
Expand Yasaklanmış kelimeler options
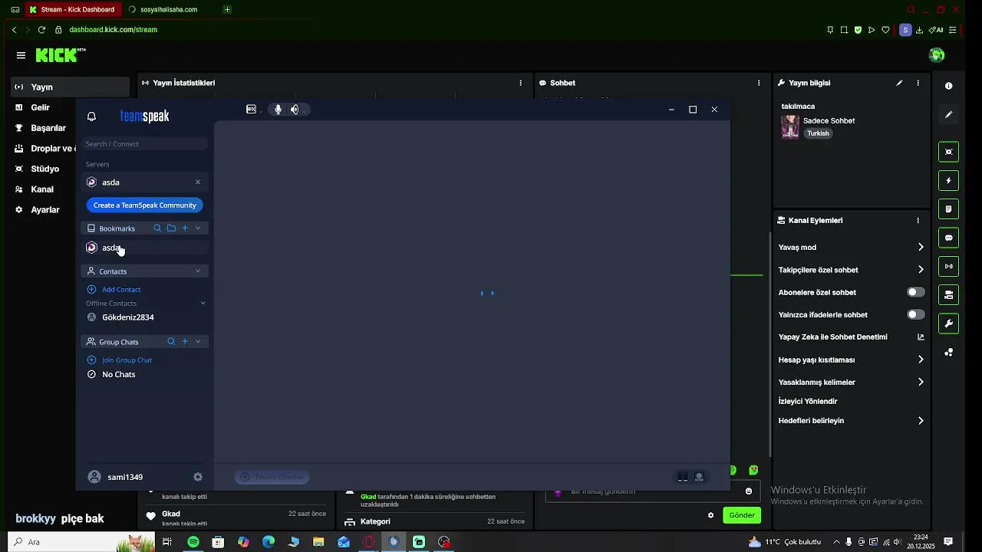(921, 382)
